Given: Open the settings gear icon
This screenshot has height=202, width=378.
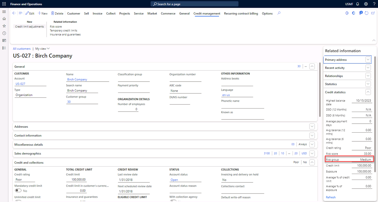Looking at the screenshot, I should [x=366, y=4].
